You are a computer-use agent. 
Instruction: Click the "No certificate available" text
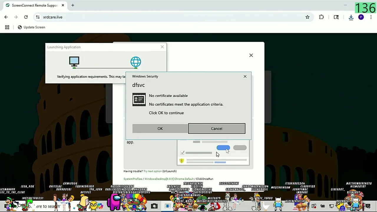tap(168, 96)
